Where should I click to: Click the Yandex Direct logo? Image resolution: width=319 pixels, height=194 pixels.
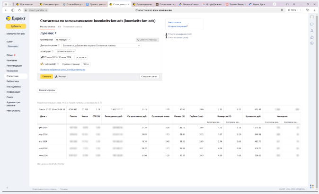click(15, 19)
